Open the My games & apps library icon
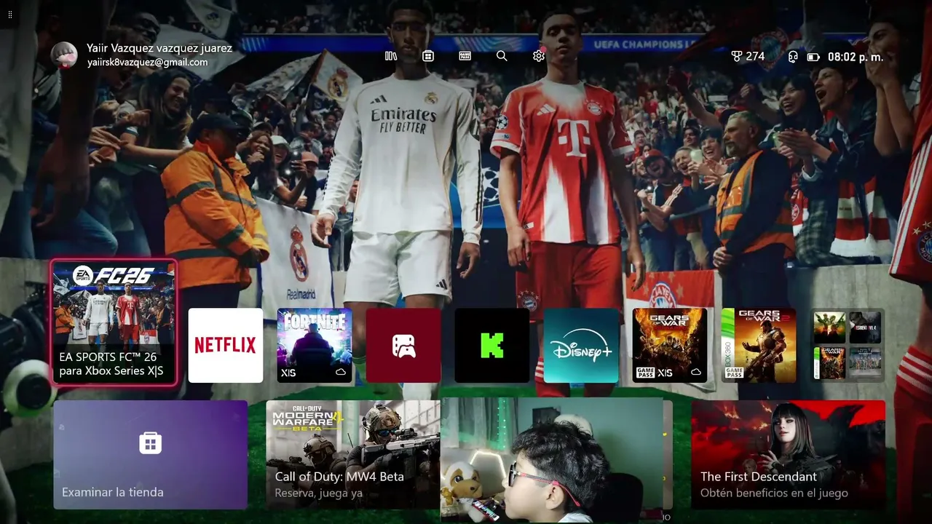The height and width of the screenshot is (524, 932). coord(391,56)
